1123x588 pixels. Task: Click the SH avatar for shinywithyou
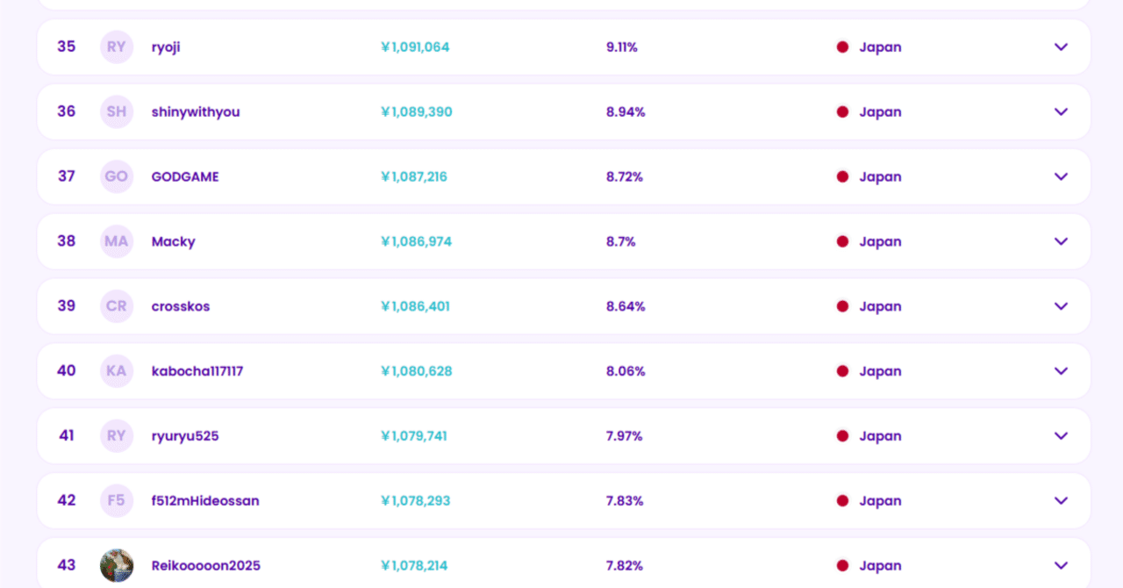tap(117, 112)
